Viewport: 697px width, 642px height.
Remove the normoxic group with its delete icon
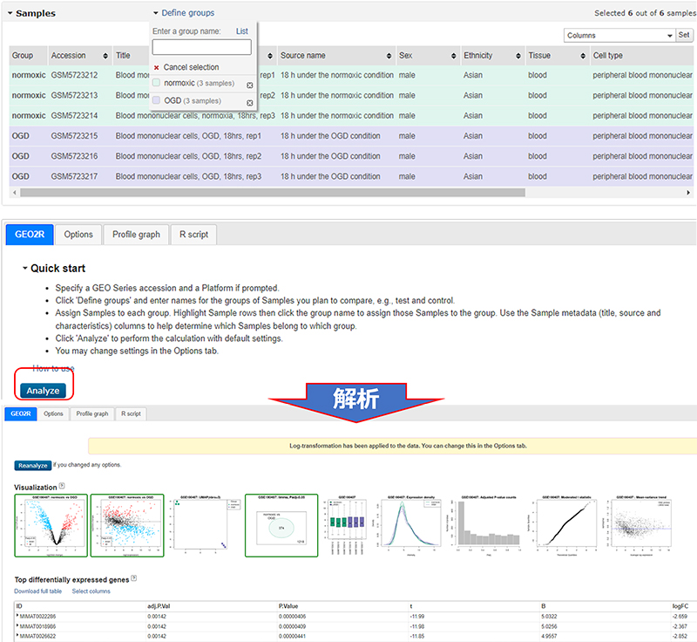(x=250, y=85)
